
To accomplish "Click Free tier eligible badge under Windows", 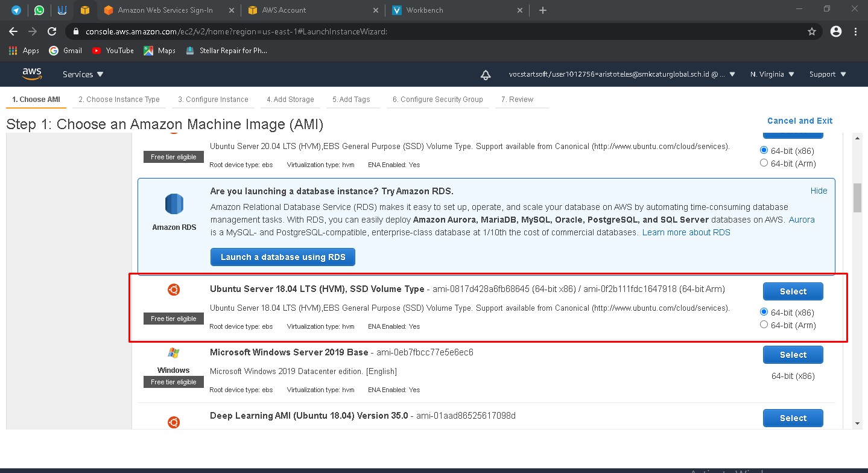I will click(174, 382).
